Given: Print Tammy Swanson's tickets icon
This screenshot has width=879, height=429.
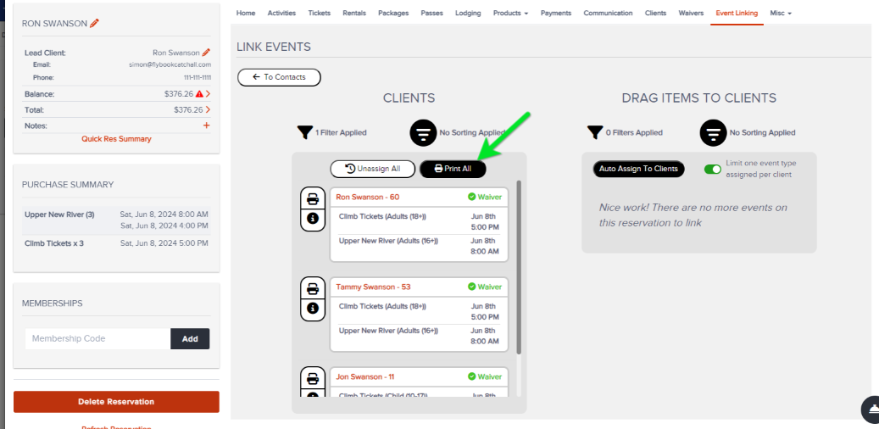Looking at the screenshot, I should [313, 288].
